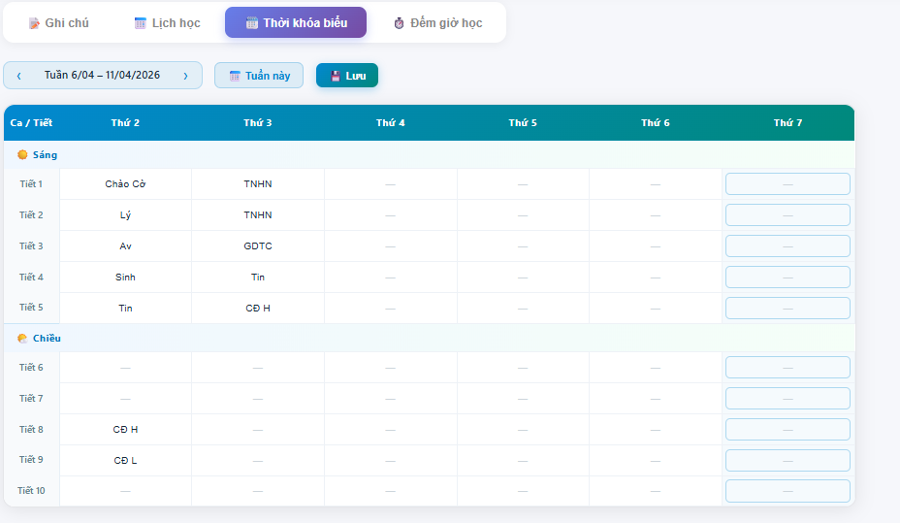Open the Ghi chú tab
The width and height of the screenshot is (900, 523).
point(58,22)
